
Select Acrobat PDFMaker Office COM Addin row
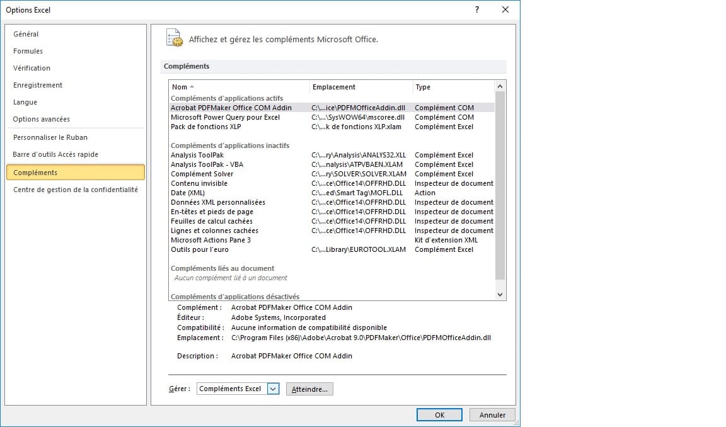point(332,108)
